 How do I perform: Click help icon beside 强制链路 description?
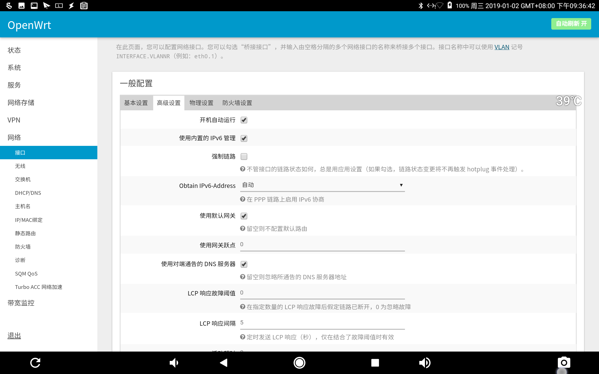pos(242,169)
